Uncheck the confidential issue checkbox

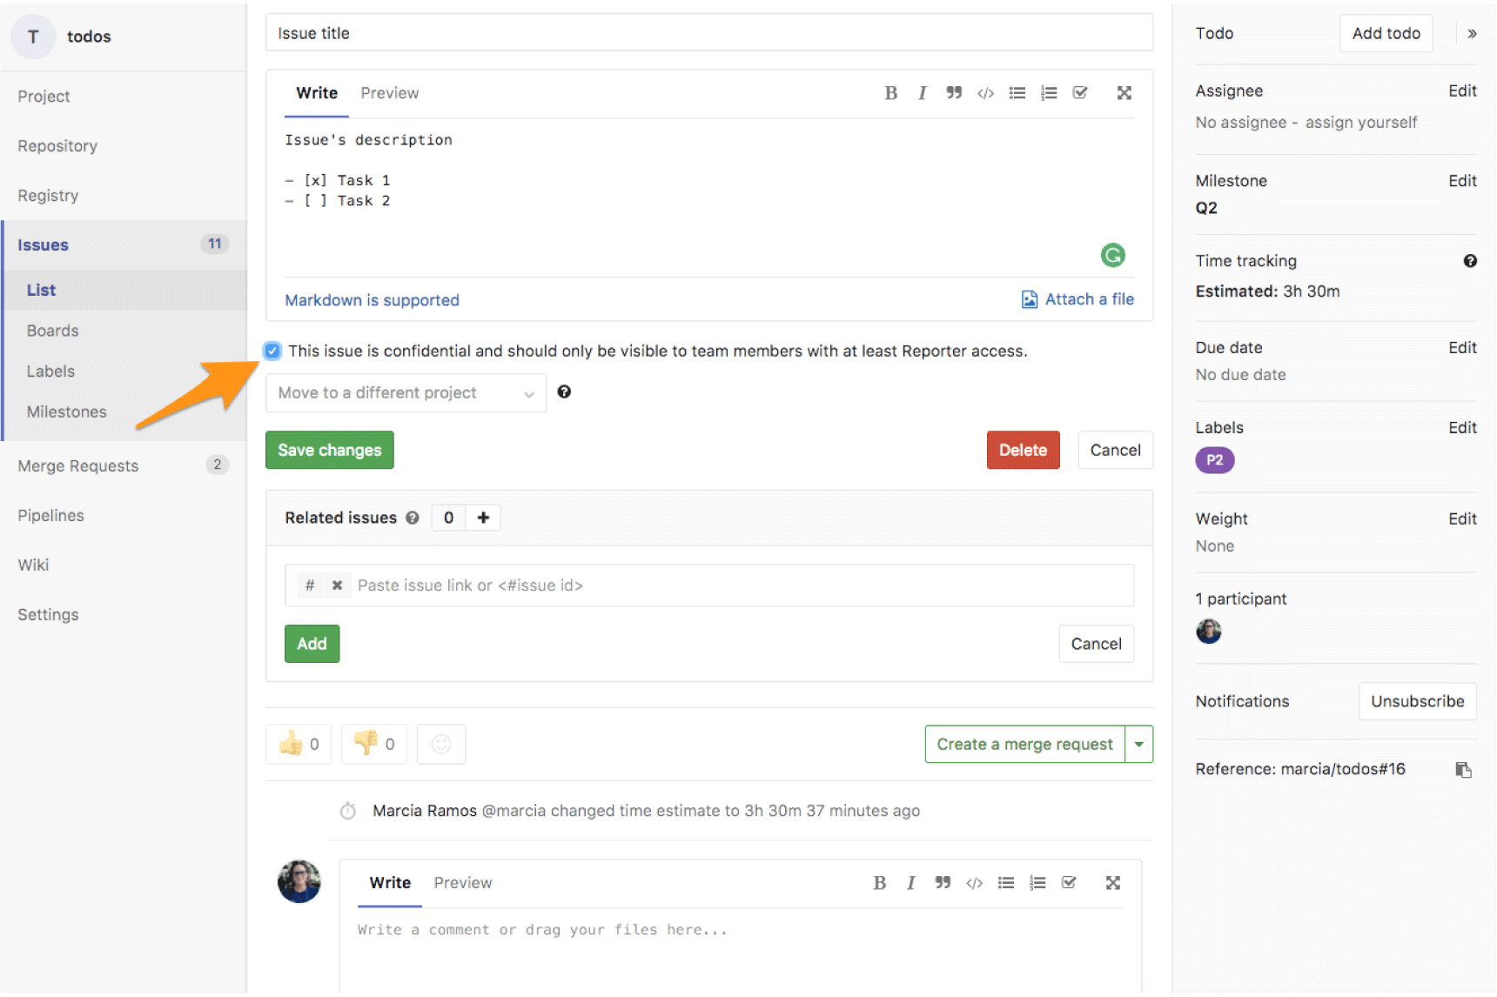(x=272, y=351)
